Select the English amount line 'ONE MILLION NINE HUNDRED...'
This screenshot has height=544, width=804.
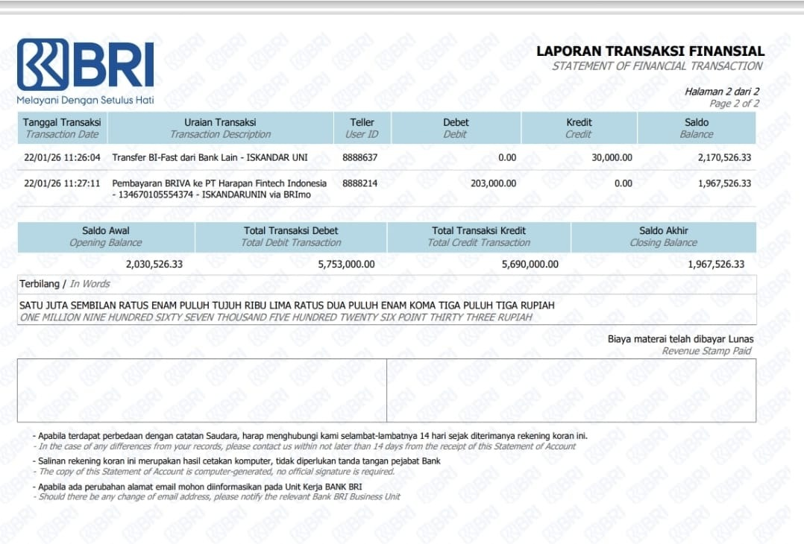[277, 317]
